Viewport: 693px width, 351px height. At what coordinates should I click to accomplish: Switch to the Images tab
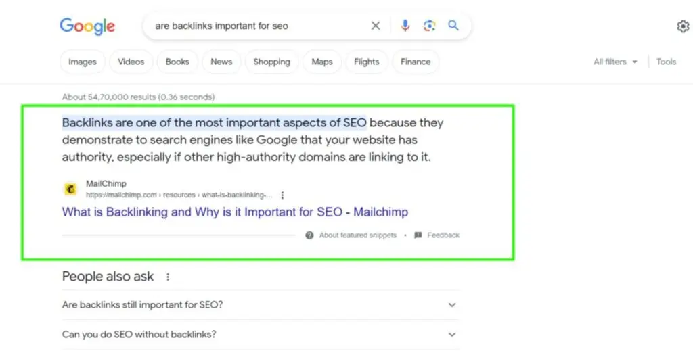83,62
